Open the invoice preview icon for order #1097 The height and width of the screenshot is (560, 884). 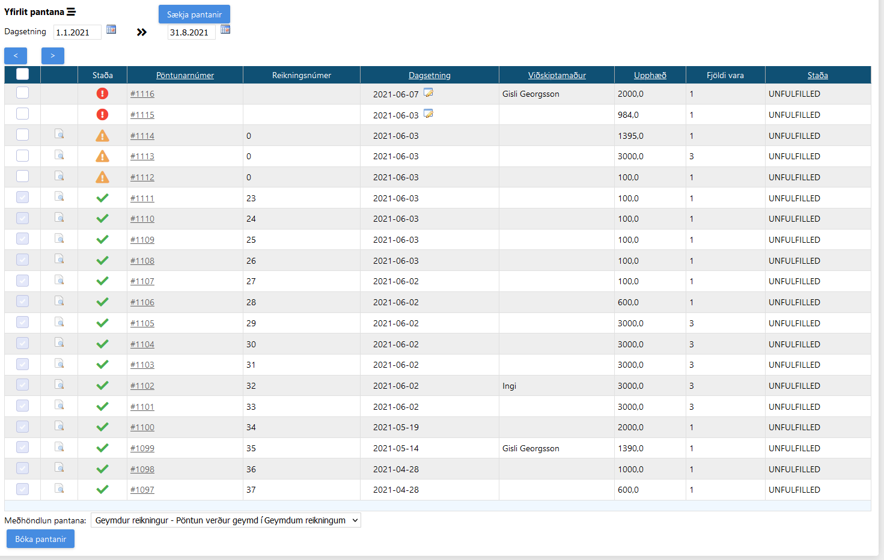59,488
